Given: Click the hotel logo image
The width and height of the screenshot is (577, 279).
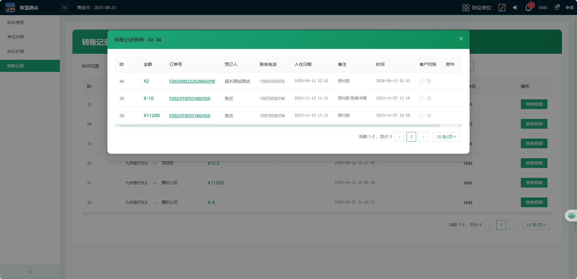Looking at the screenshot, I should (10, 8).
